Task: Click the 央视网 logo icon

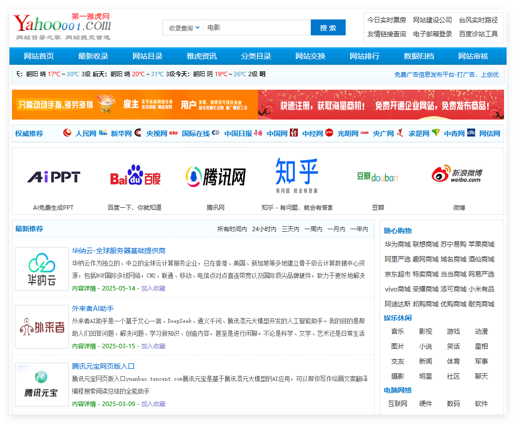Action: pos(138,133)
